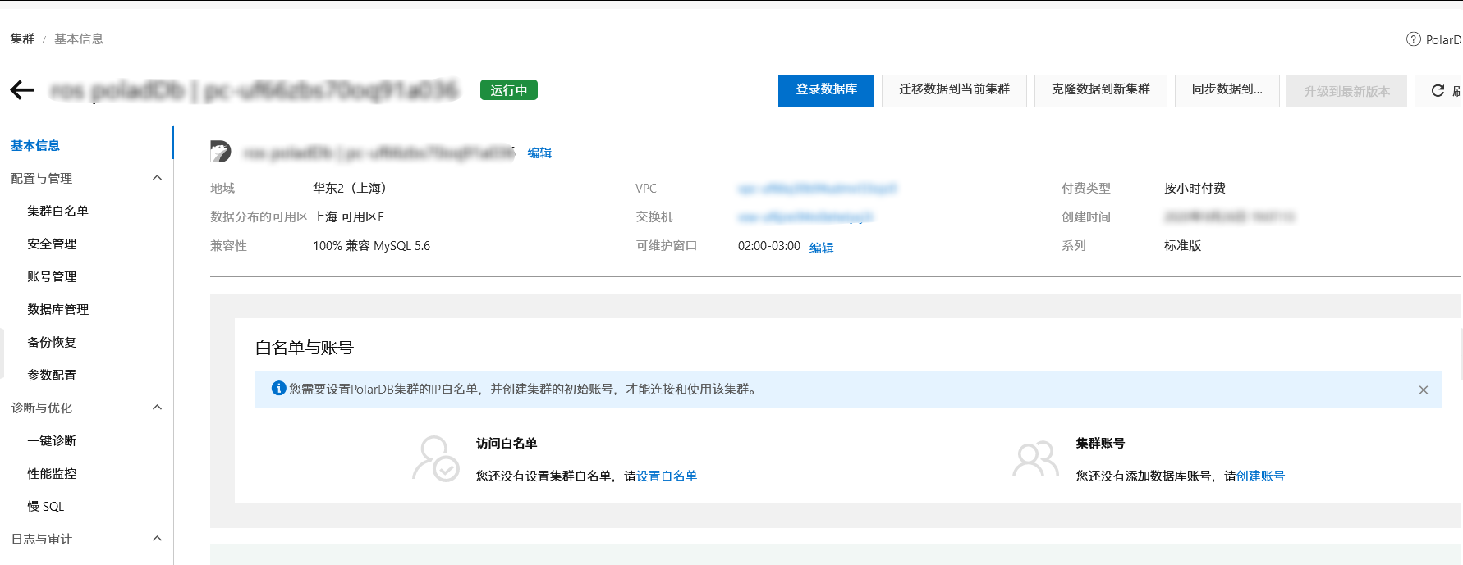Image resolution: width=1463 pixels, height=565 pixels.
Task: Click the 按小时付费 value
Action: point(1195,188)
